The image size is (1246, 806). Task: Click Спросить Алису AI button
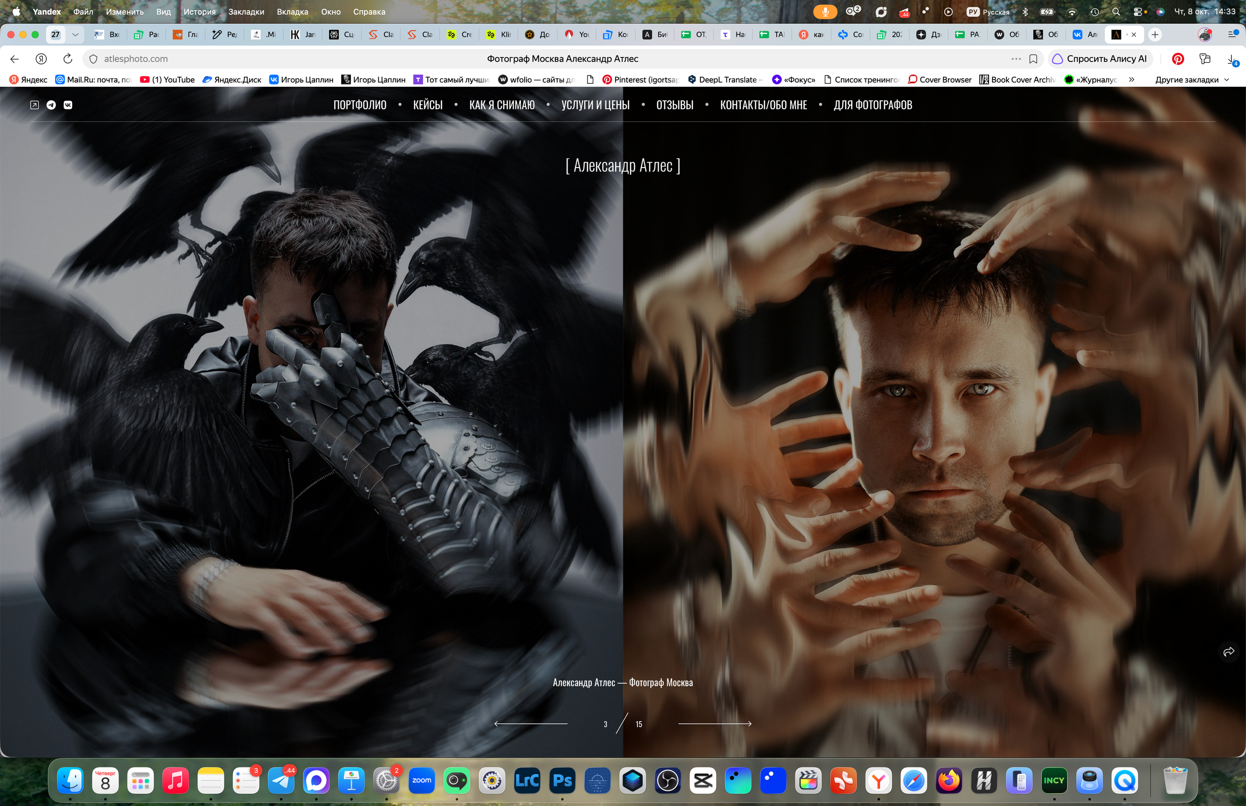point(1100,58)
